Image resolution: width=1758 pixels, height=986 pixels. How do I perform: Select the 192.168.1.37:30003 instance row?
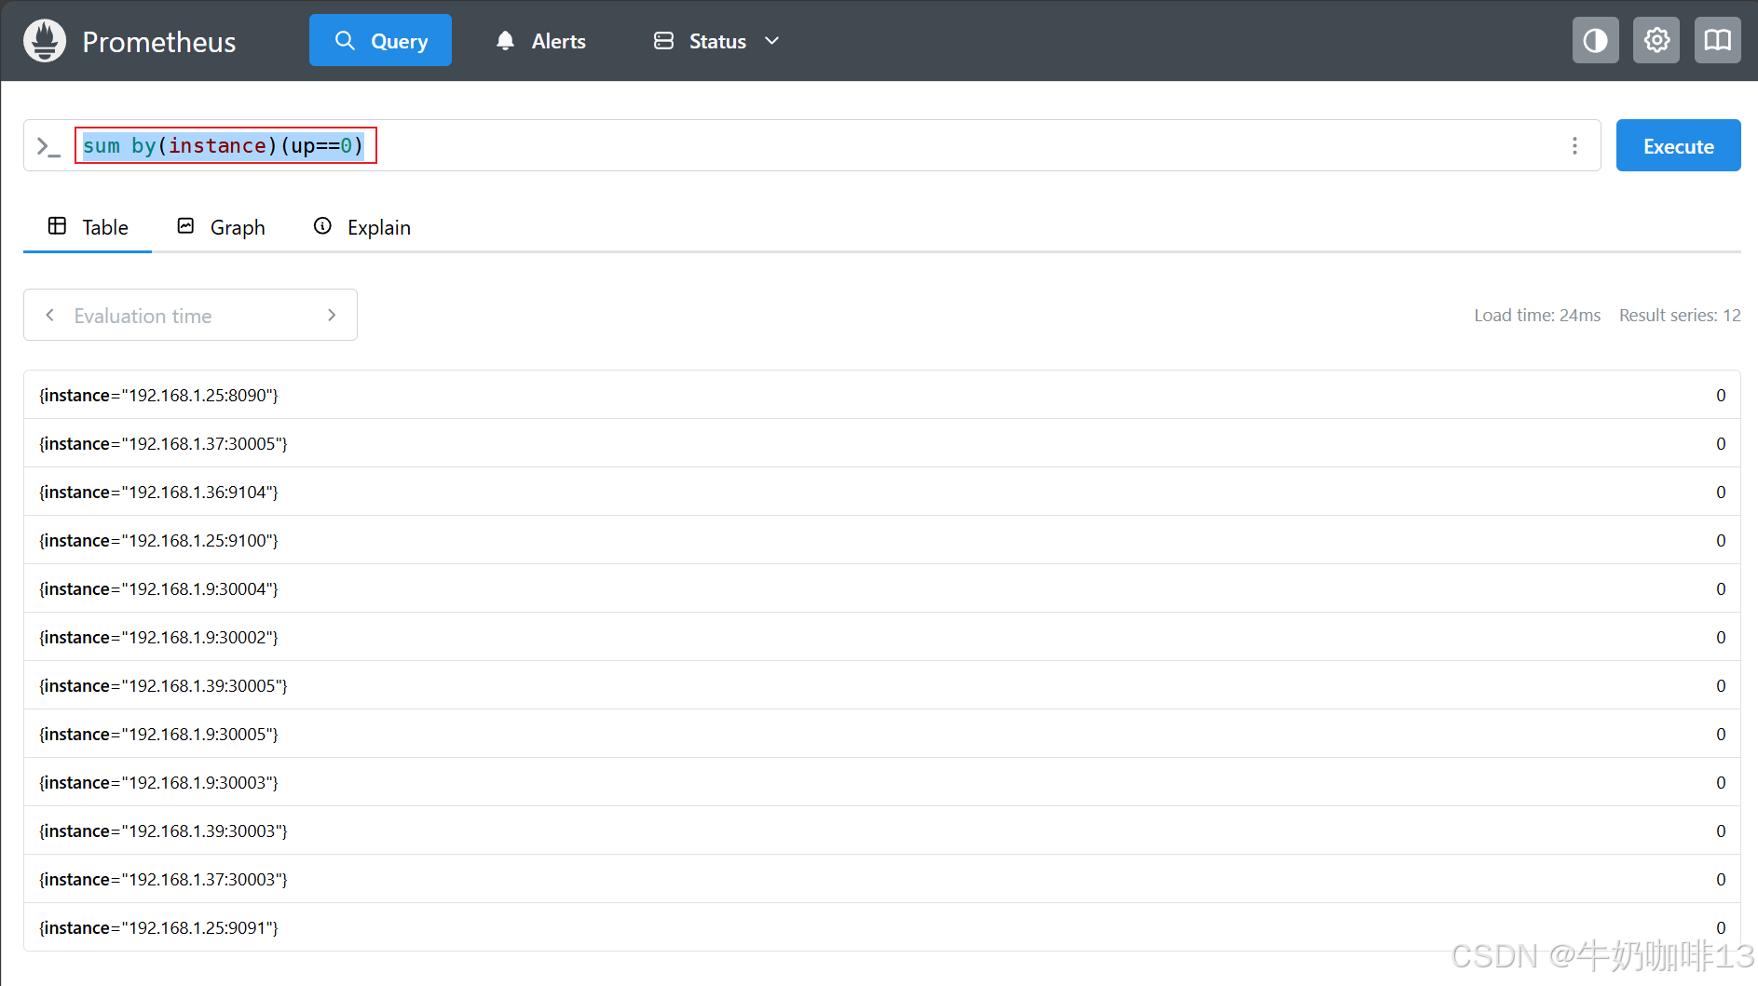tap(881, 879)
